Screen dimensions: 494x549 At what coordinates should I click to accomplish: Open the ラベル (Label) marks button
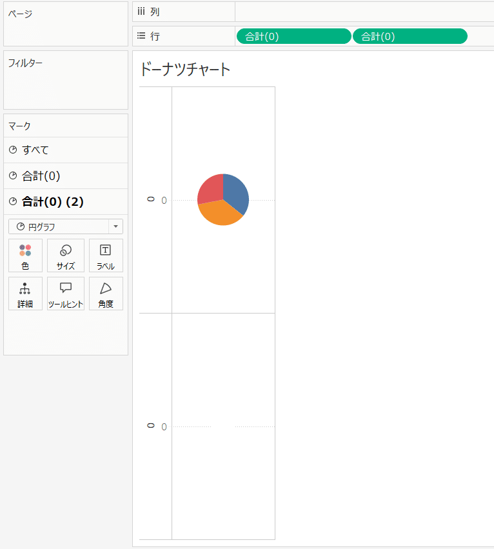point(106,255)
